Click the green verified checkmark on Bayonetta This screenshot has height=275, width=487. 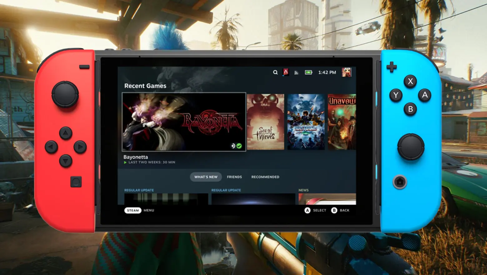coord(239,146)
